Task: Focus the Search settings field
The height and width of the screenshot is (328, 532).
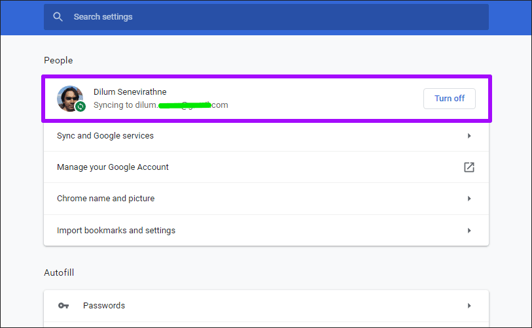Action: [266, 17]
